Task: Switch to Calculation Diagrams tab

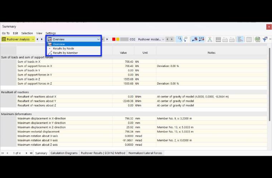Action: (64, 153)
